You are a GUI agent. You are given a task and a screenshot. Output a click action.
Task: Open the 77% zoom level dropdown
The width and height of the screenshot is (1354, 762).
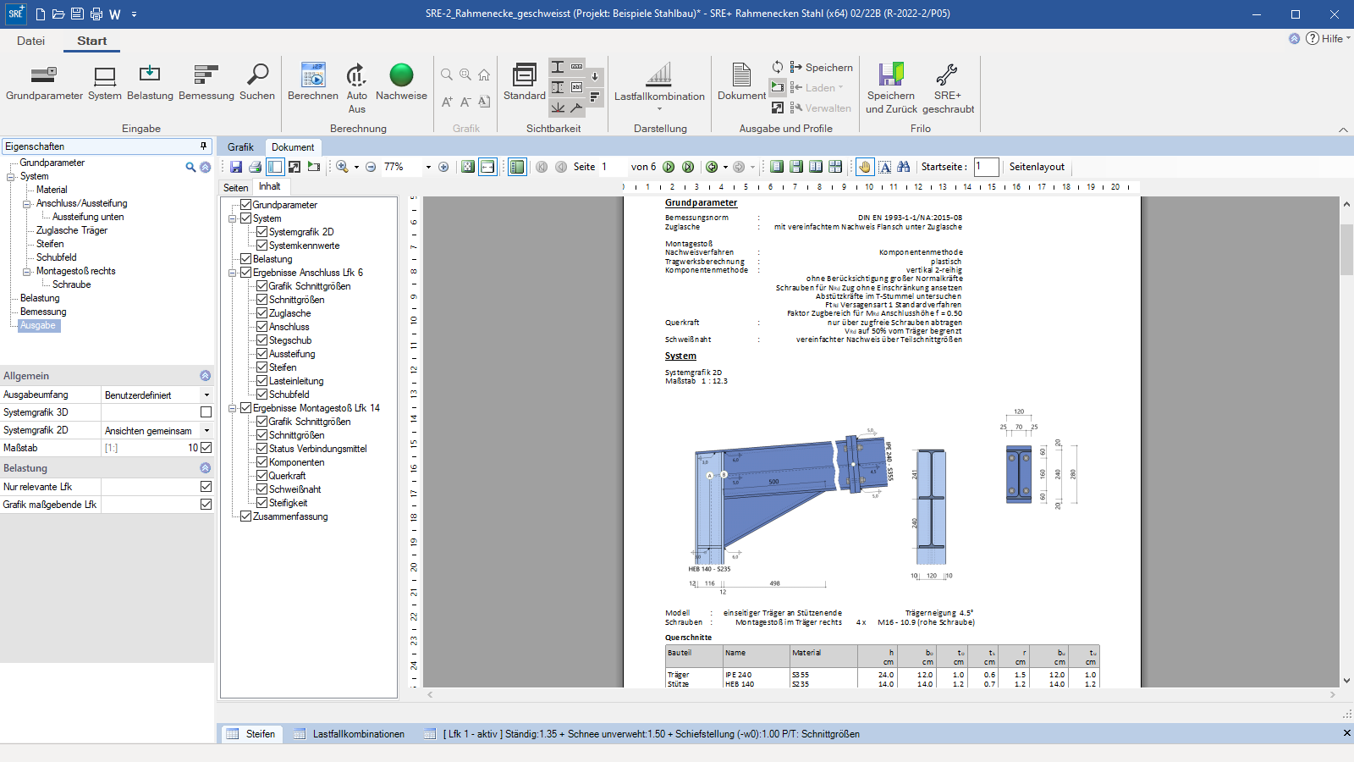click(x=428, y=167)
